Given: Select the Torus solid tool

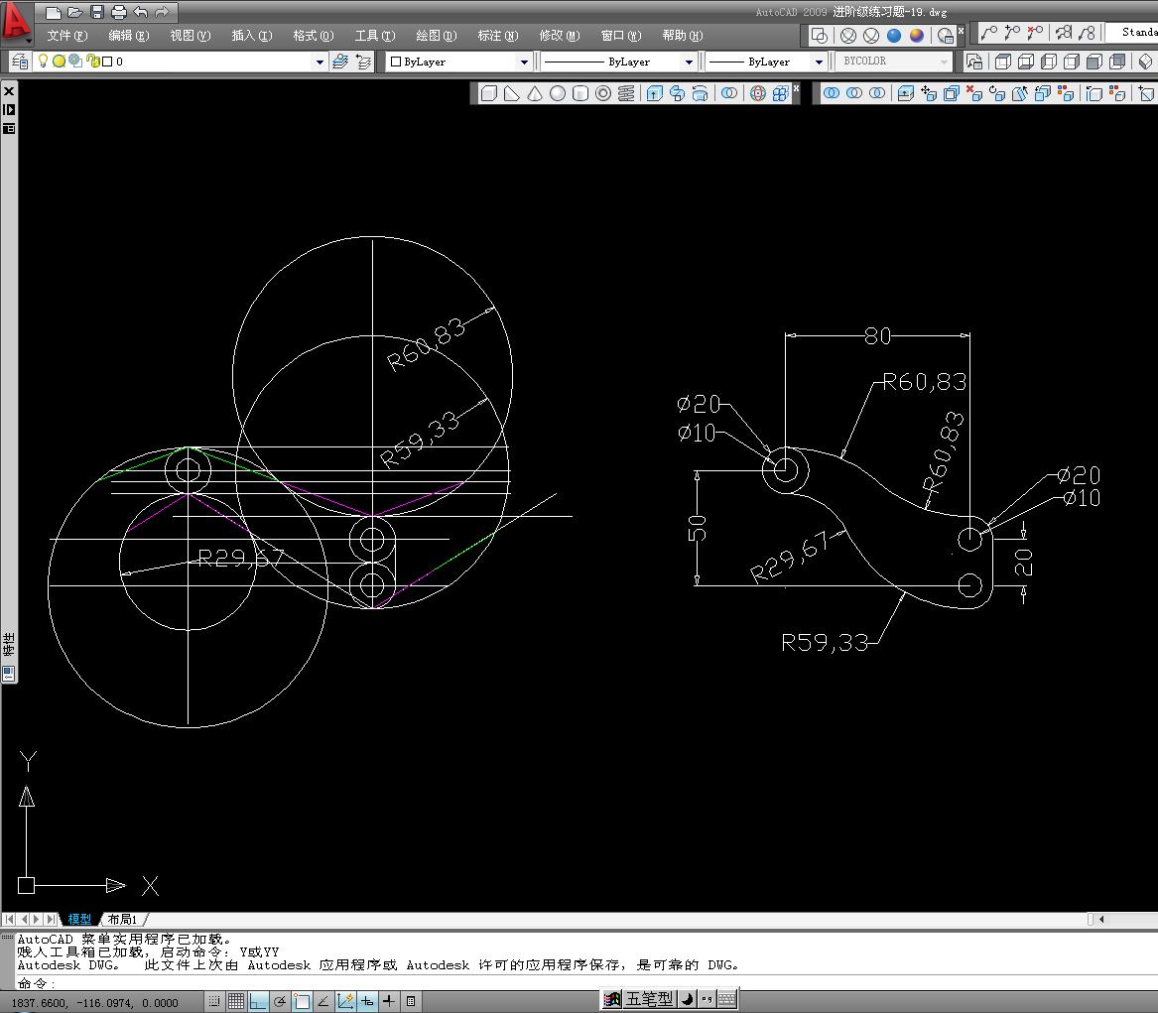Looking at the screenshot, I should [x=603, y=93].
